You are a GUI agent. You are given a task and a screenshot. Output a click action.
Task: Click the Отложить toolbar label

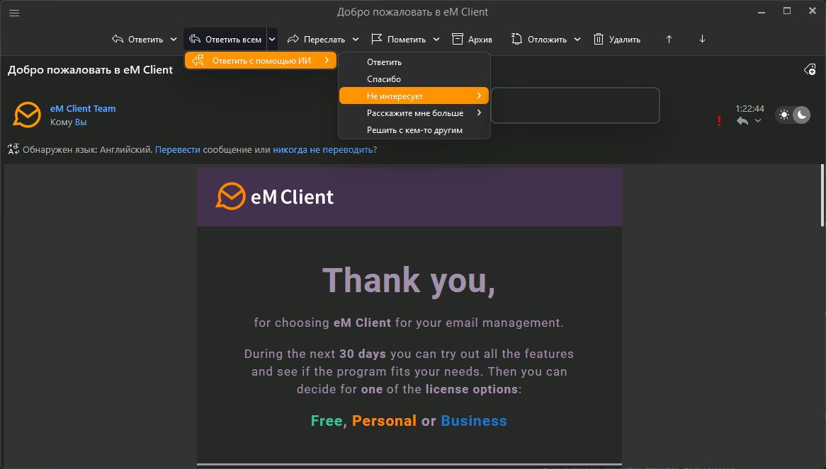547,40
